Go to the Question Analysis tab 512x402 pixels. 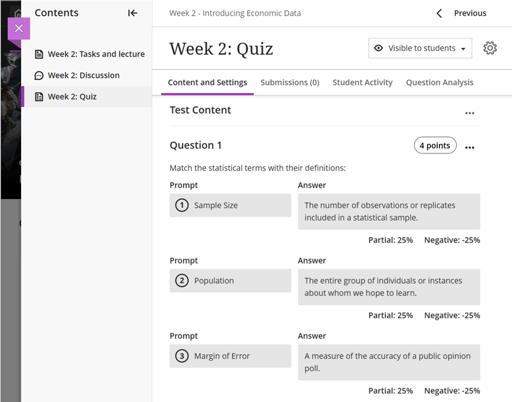pyautogui.click(x=439, y=83)
